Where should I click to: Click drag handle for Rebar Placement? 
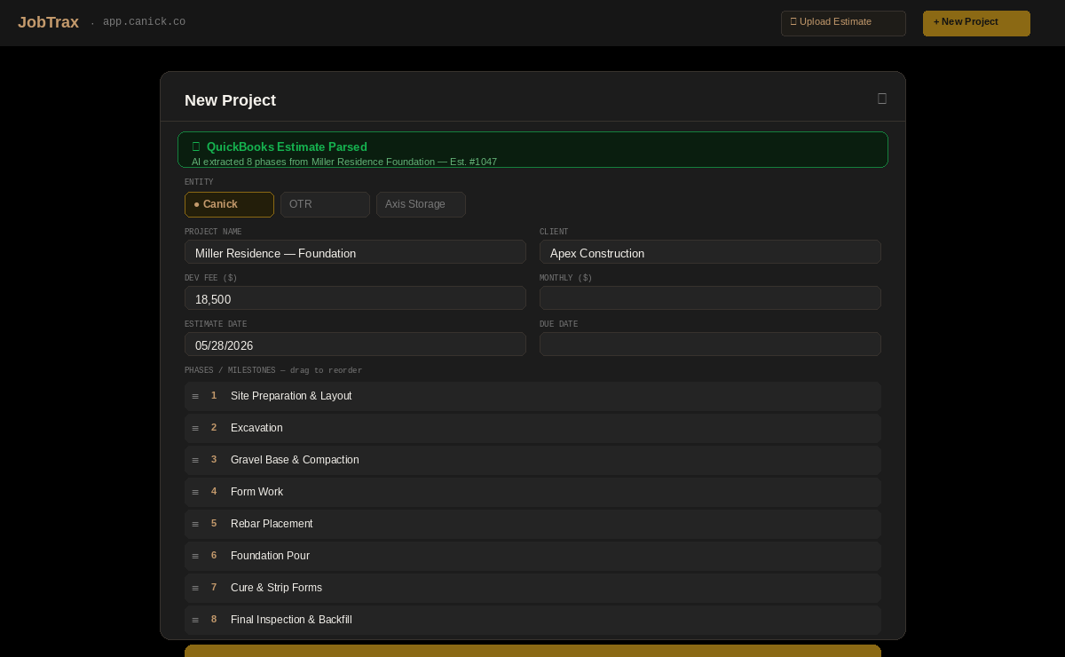(195, 524)
